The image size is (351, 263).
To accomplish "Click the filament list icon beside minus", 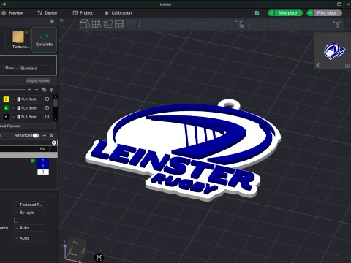I will [x=44, y=90].
